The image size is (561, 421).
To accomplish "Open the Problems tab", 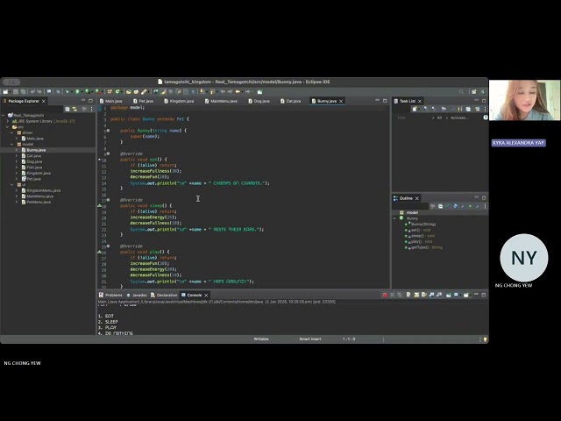I will (x=113, y=295).
